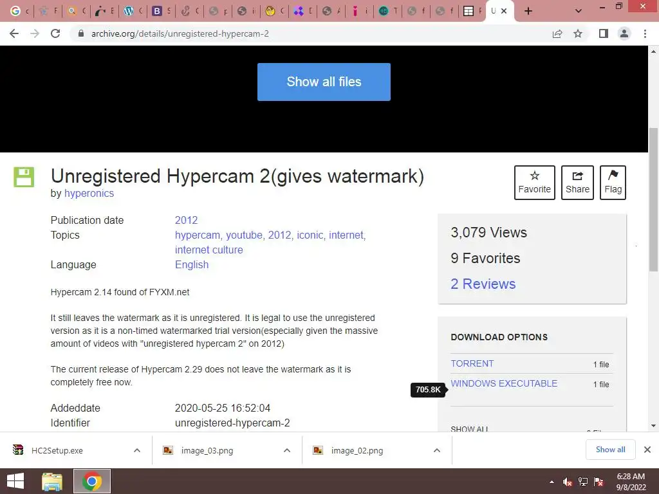
Task: Click the vertical scrollbar thumb
Action: [654, 199]
